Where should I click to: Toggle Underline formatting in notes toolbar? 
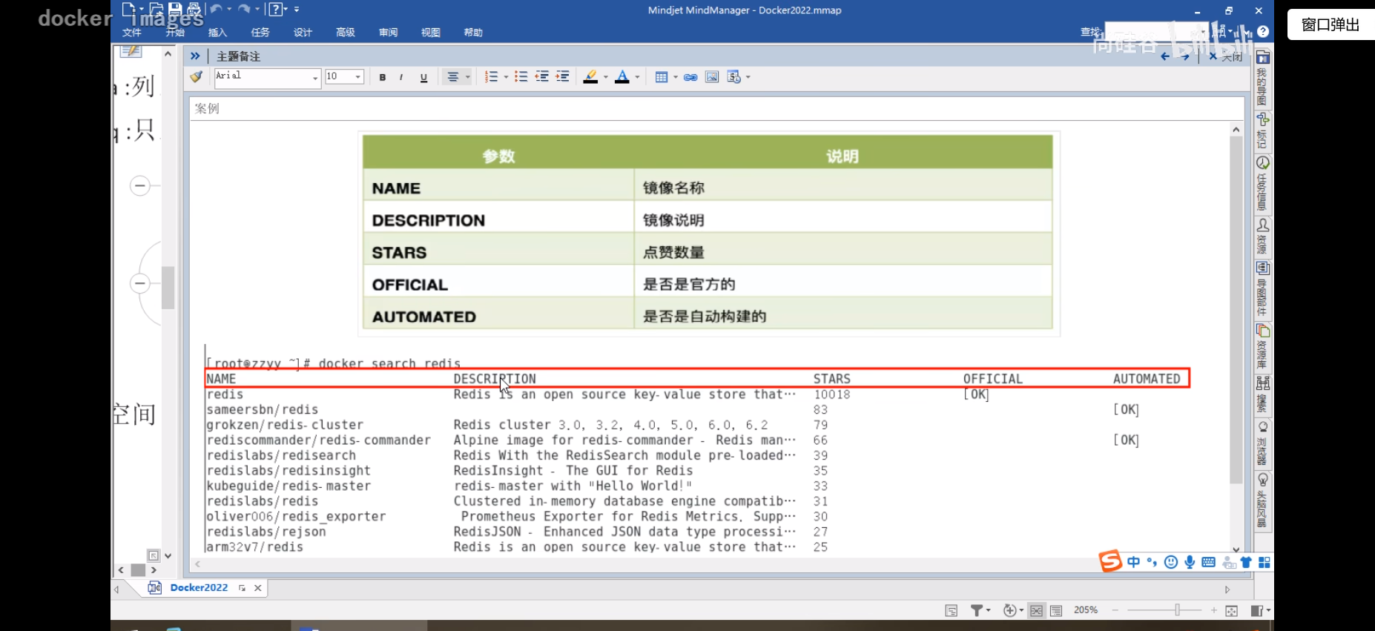[423, 77]
